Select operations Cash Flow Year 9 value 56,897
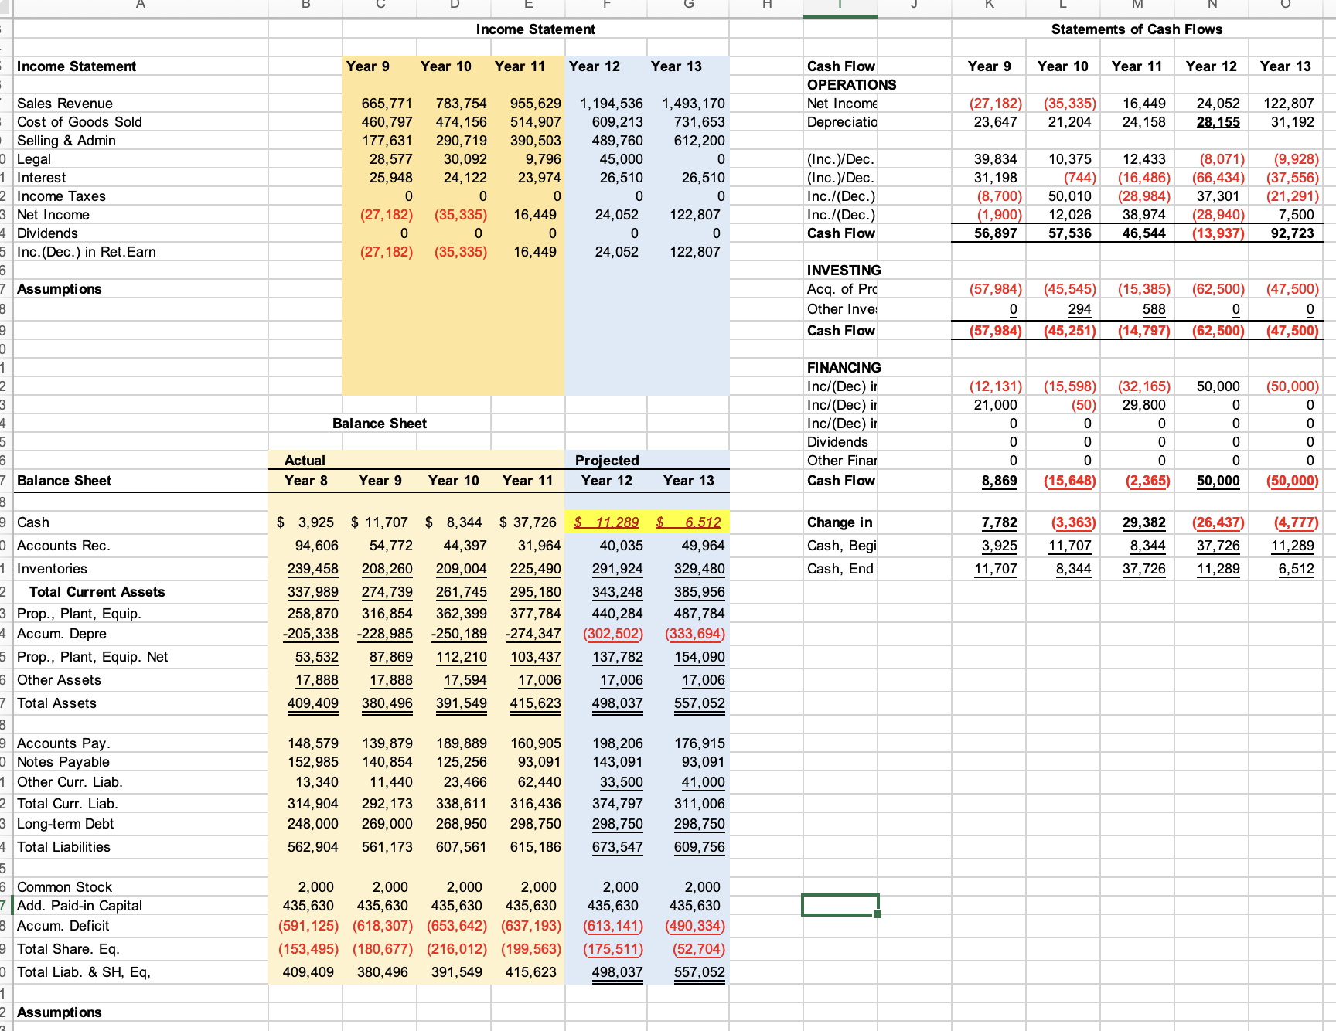Viewport: 1336px width, 1031px height. point(995,233)
